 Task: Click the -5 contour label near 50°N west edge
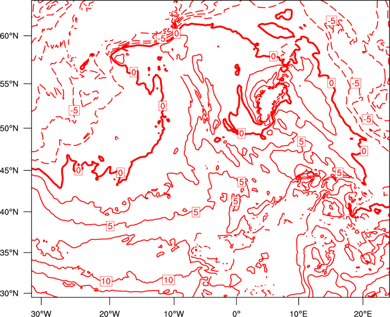74,110
